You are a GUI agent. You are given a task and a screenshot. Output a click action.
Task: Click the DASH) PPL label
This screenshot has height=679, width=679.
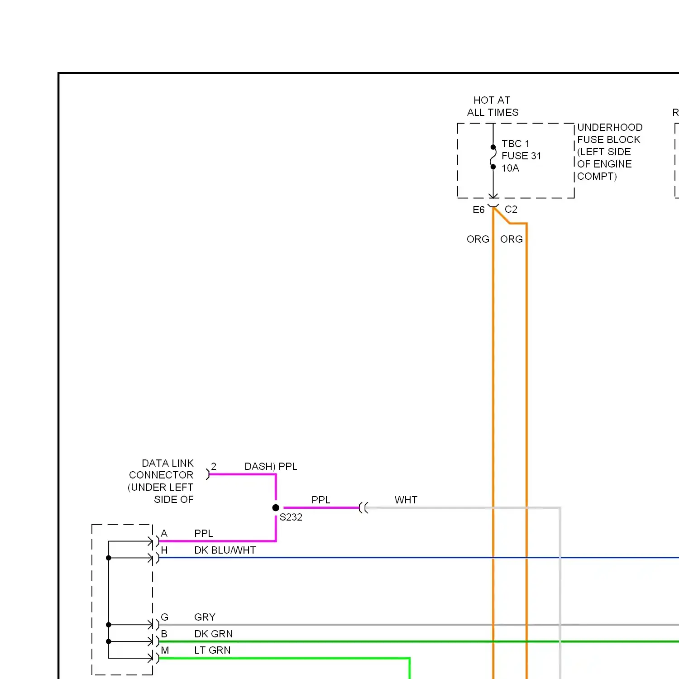(271, 467)
